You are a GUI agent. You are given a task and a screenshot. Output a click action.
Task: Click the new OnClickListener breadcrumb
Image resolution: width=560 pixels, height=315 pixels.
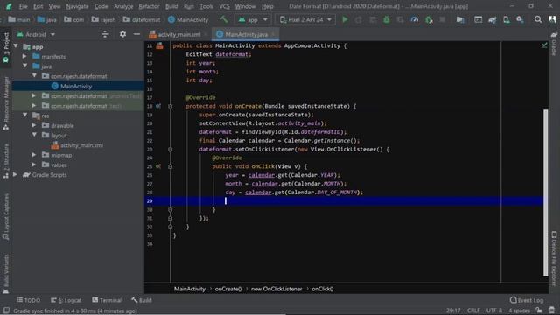[276, 289]
